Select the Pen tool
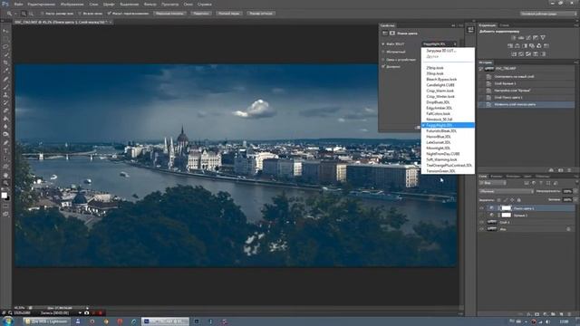The width and height of the screenshot is (580, 326). click(5, 143)
